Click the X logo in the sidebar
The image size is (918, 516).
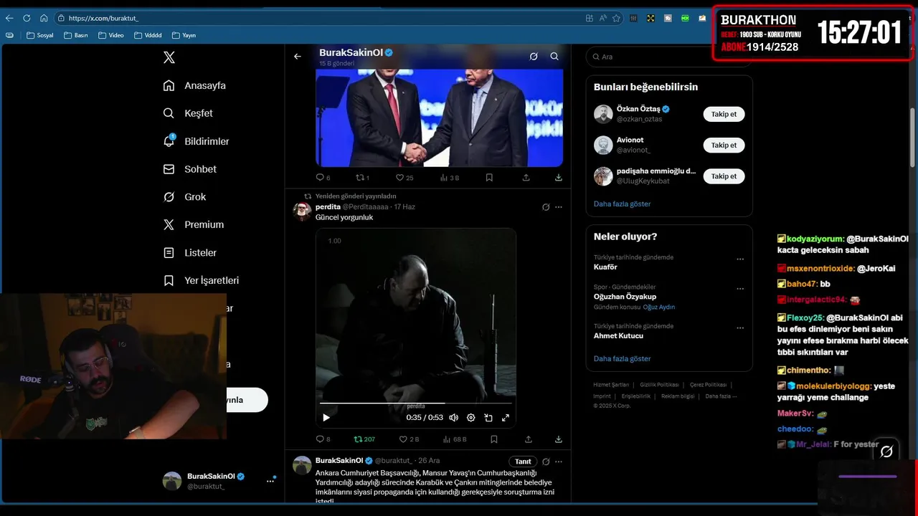[x=169, y=57]
